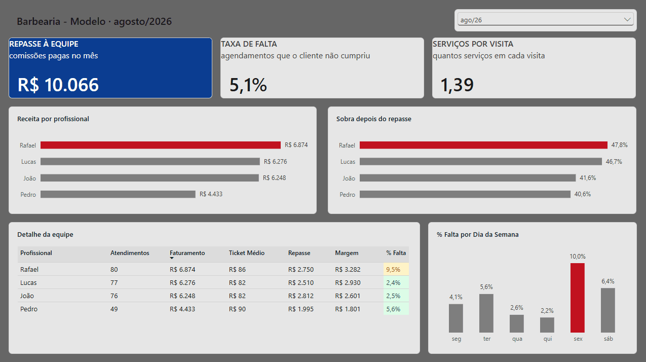Image resolution: width=646 pixels, height=362 pixels.
Task: Click the % Falta por Dia da Semana title
Action: (477, 235)
